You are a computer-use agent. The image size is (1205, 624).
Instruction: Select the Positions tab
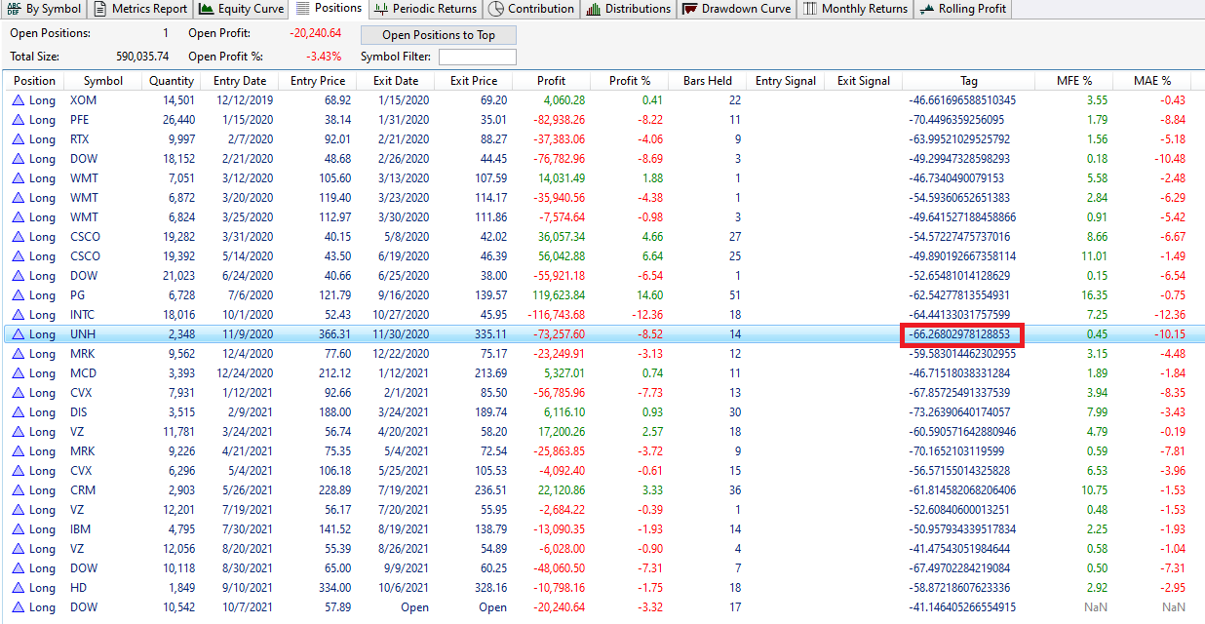[x=330, y=9]
